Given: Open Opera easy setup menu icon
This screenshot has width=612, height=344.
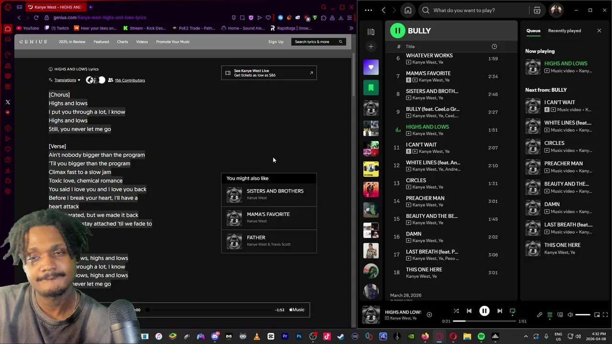Looking at the screenshot, I should (x=350, y=18).
